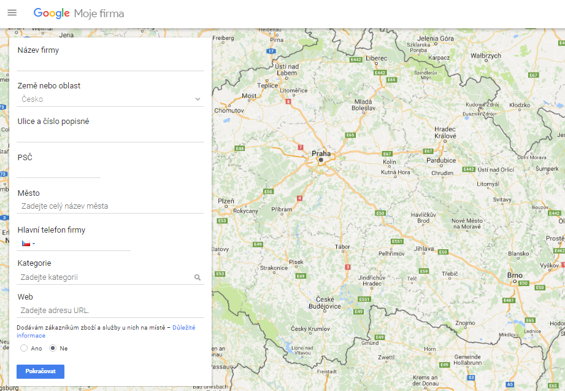Open the Důležité informace link
Image resolution: width=565 pixels, height=391 pixels.
pos(183,328)
